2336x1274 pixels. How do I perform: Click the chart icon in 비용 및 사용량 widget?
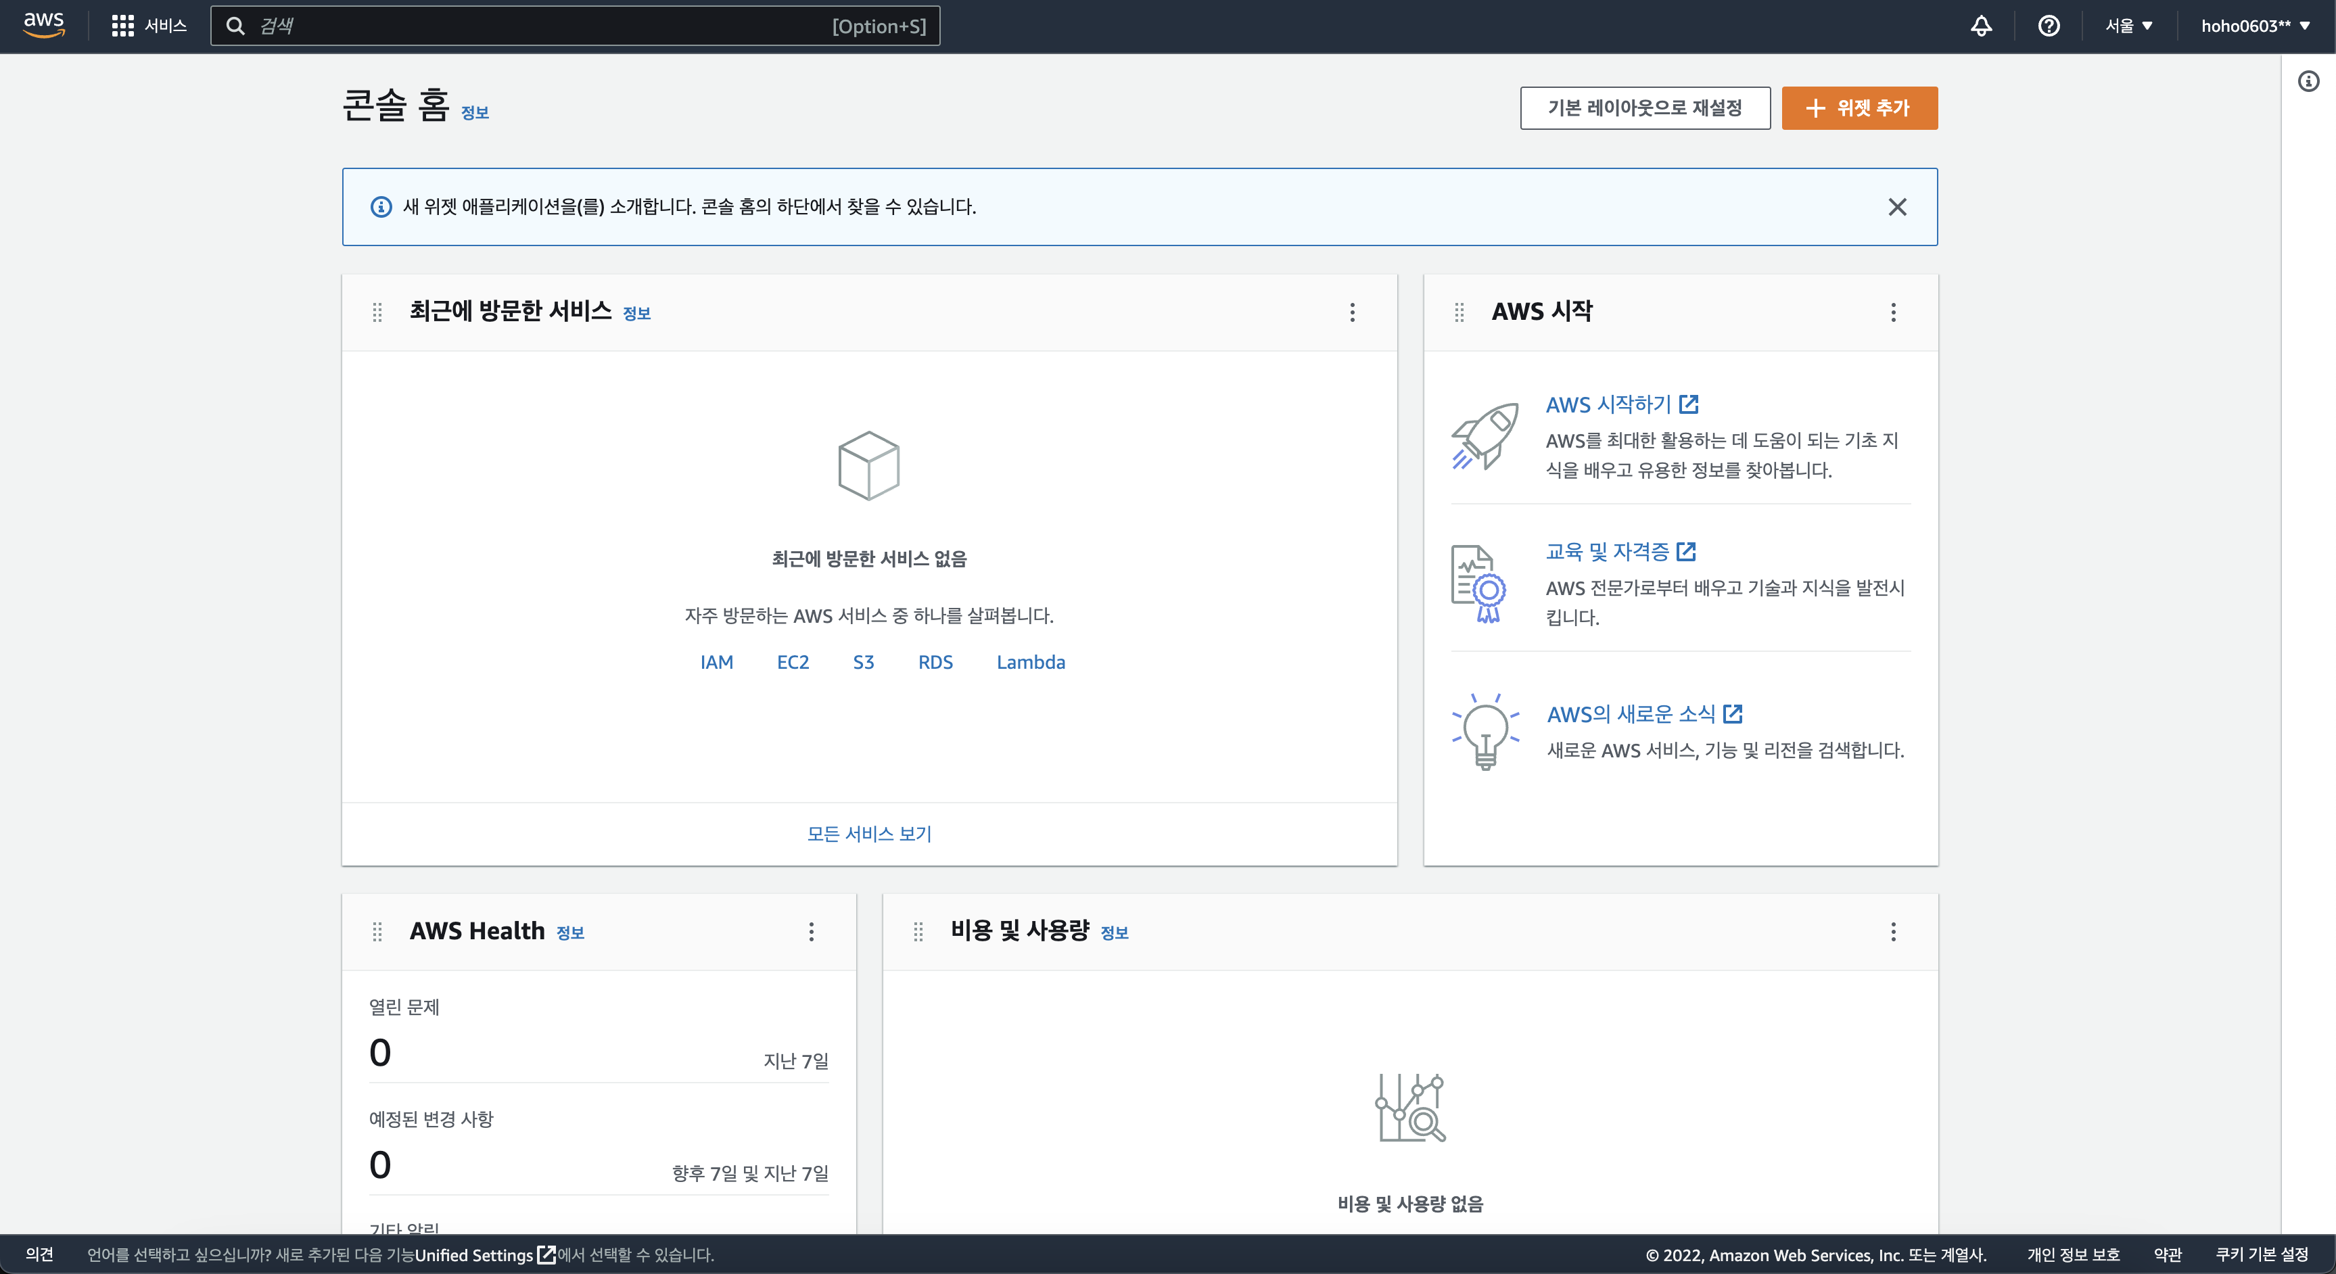1410,1107
